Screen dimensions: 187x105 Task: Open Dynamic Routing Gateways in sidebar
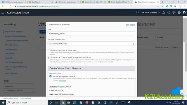tap(15, 36)
